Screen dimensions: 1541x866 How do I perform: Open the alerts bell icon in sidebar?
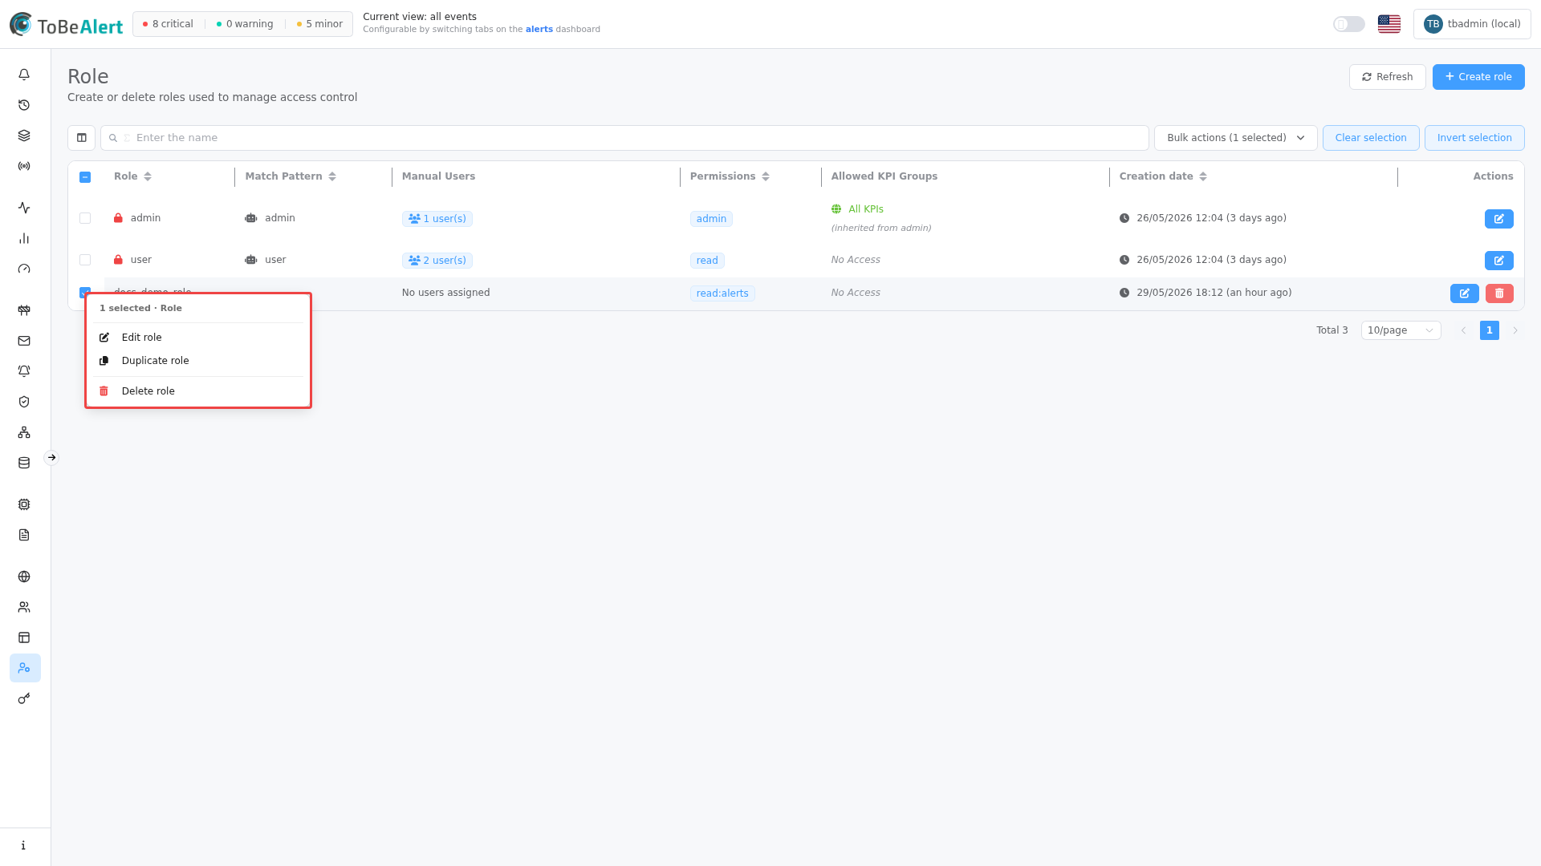click(x=24, y=75)
